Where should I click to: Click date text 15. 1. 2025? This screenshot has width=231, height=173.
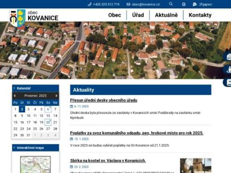pyautogui.click(x=82, y=139)
